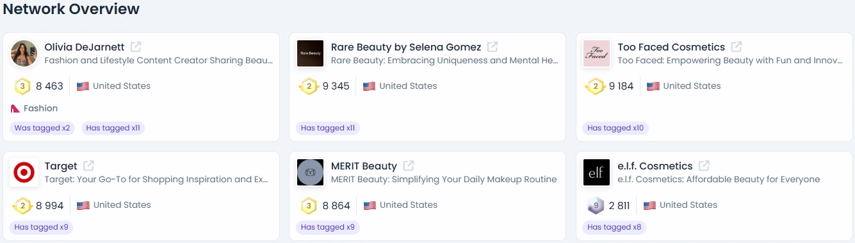Open external link icon beside Rare Beauty
Viewport: 855px width, 243px height.
coord(493,47)
